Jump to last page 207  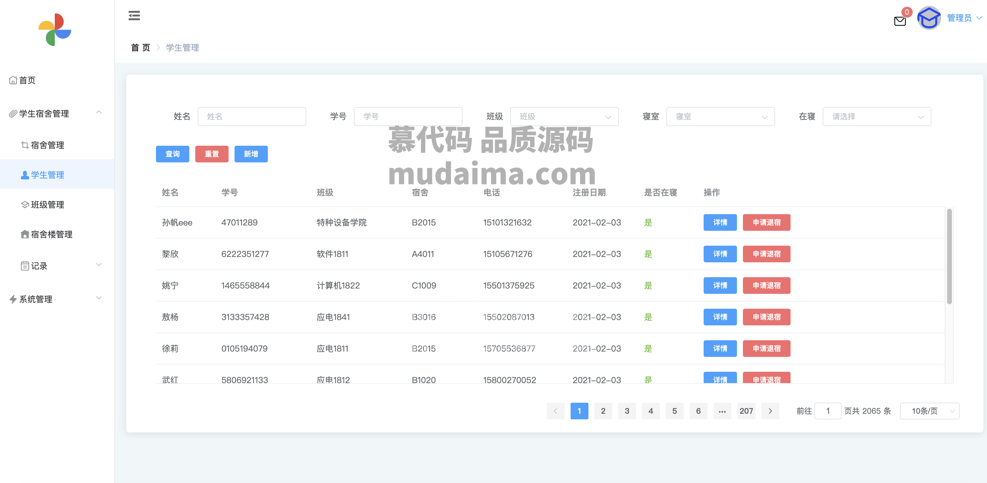pos(746,411)
